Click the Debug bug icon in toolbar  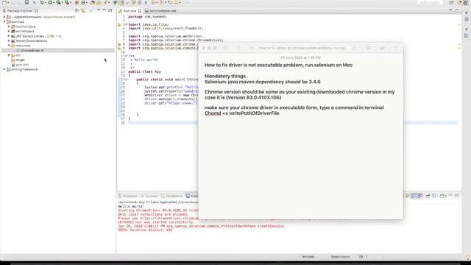43,2
